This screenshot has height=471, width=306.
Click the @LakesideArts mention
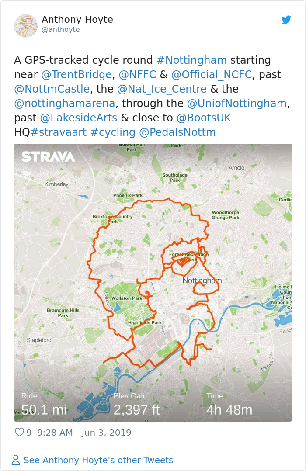[x=80, y=118]
